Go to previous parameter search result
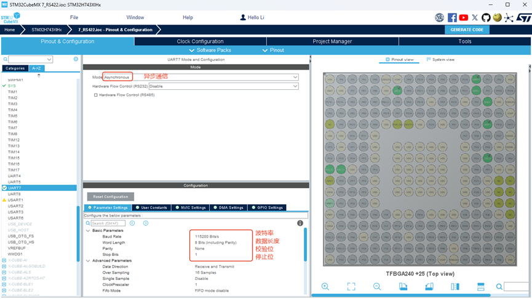This screenshot has height=299, width=532. point(132,223)
